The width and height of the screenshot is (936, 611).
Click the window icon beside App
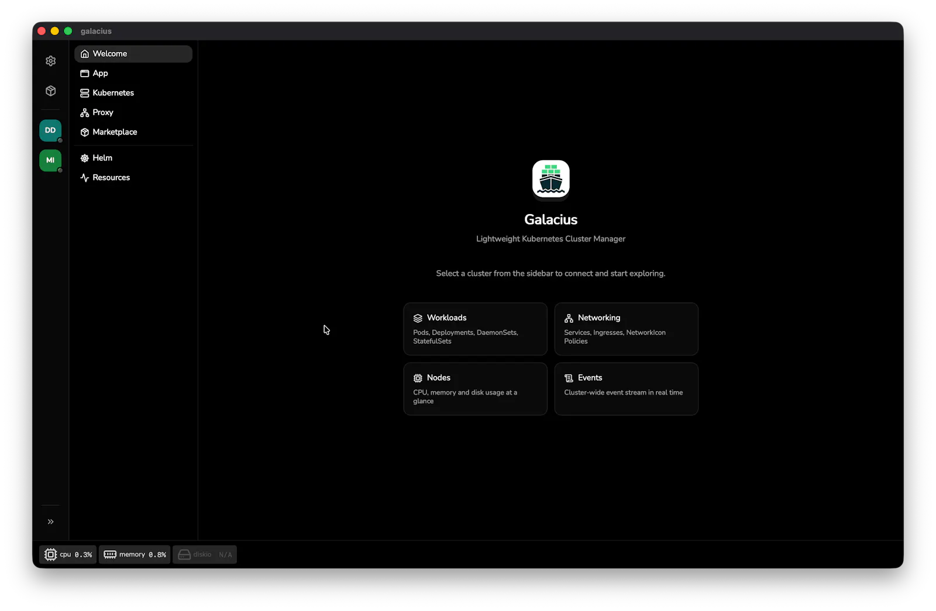pos(85,73)
